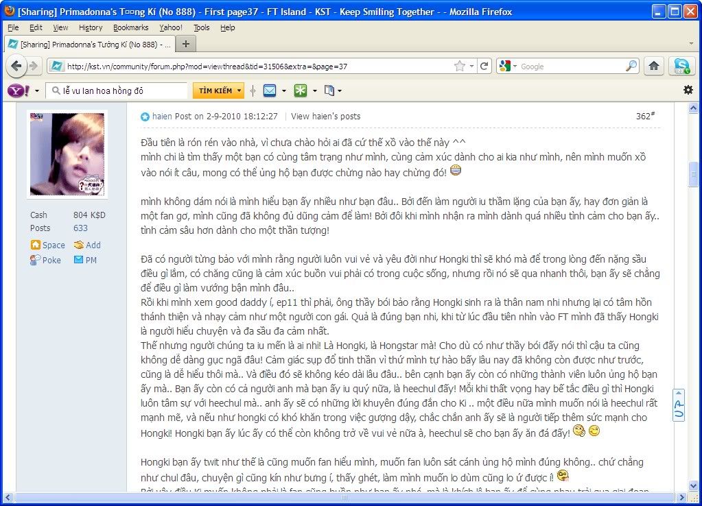
Task: Click the Firefox icon in the title bar
Action: pos(9,11)
